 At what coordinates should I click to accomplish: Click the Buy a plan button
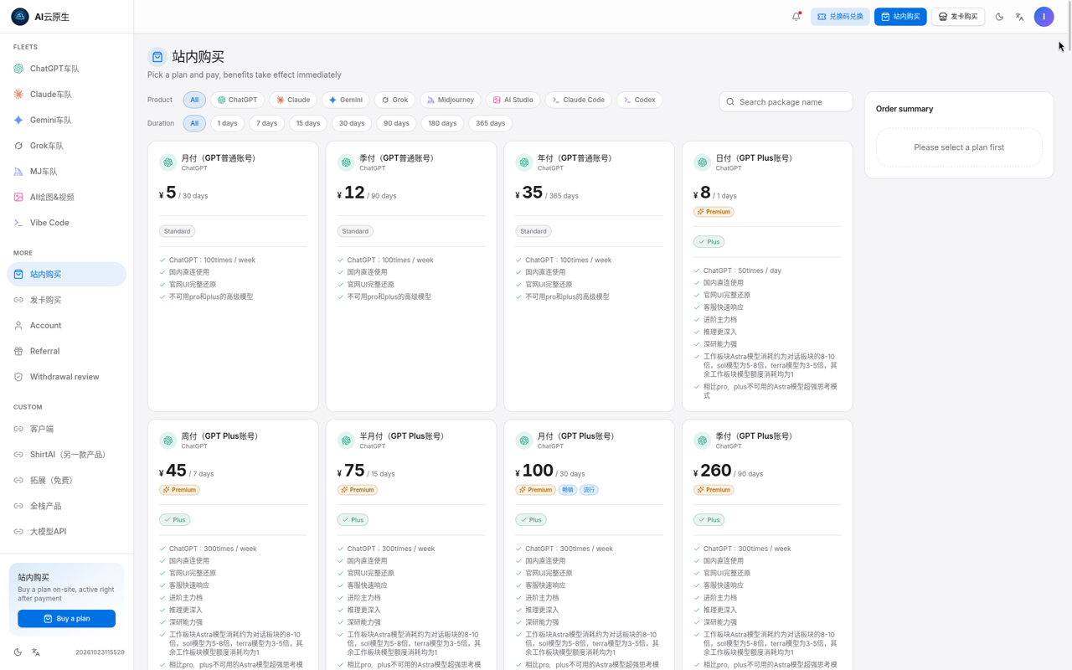[x=67, y=618]
